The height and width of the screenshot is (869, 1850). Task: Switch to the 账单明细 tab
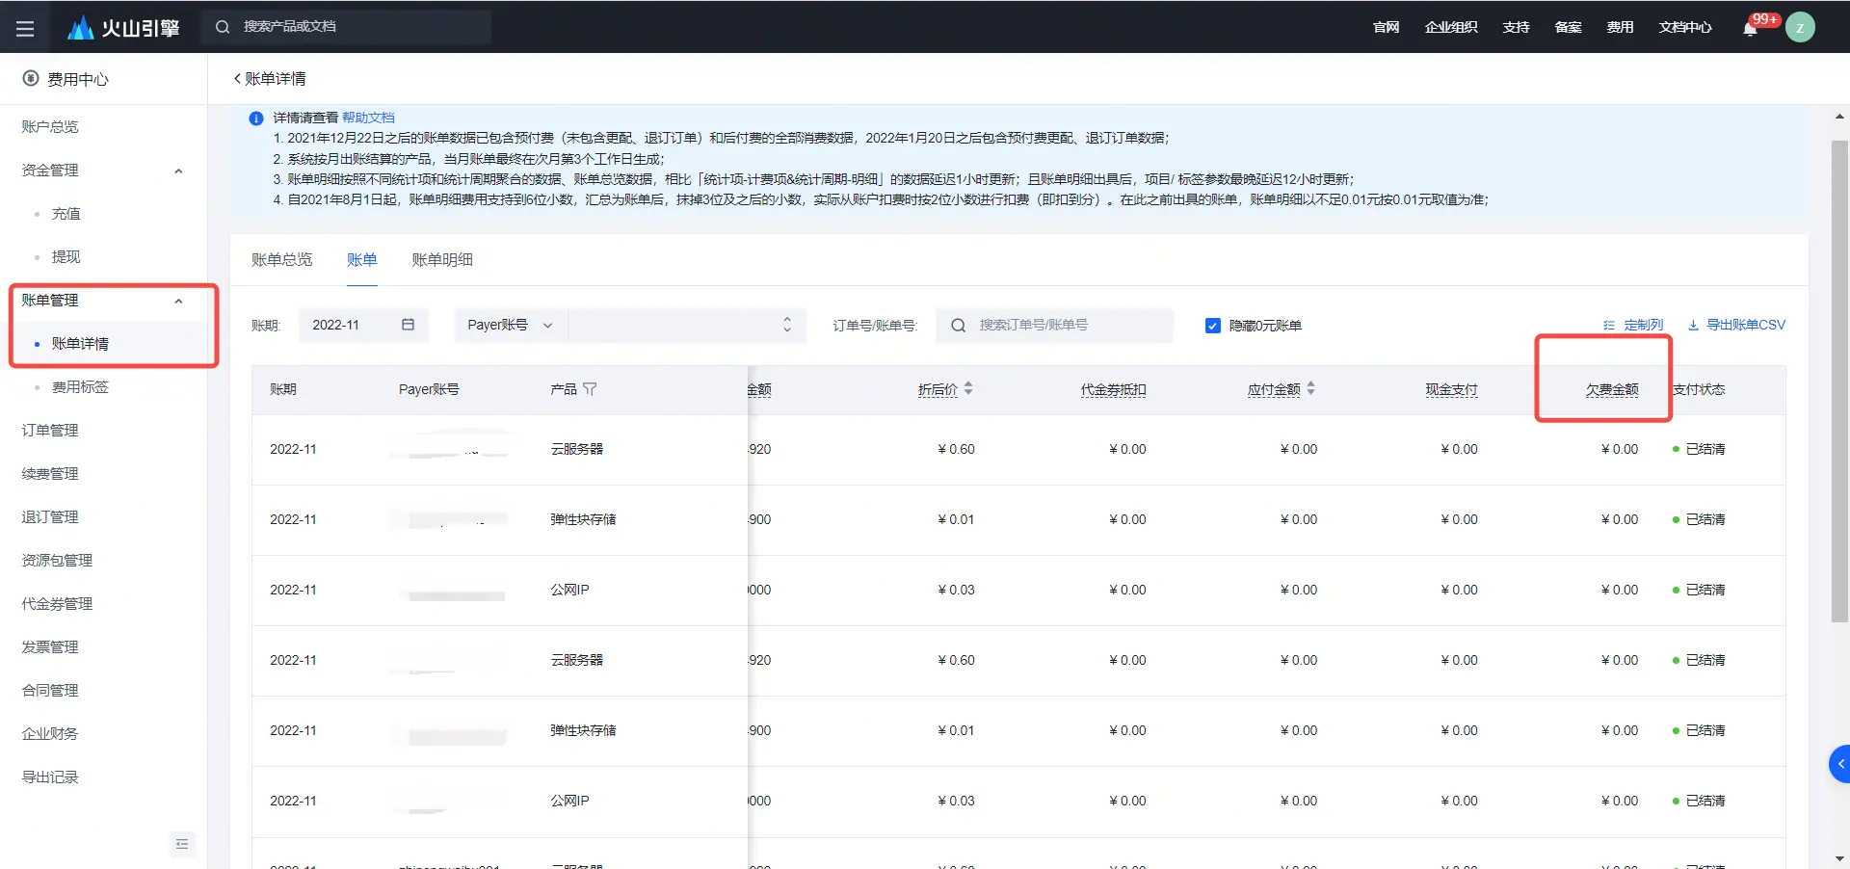pos(442,260)
